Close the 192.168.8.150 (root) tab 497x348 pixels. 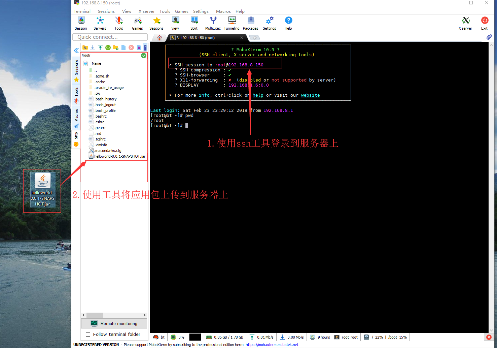242,38
